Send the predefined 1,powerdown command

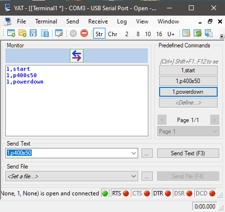pos(188,92)
